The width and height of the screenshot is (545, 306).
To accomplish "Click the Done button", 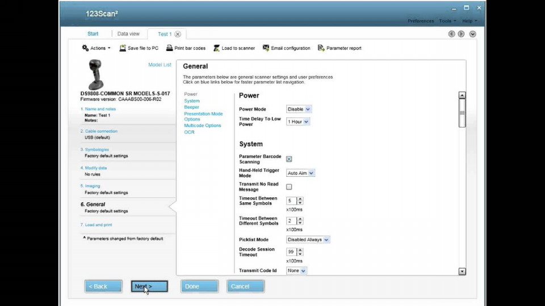I will point(199,286).
